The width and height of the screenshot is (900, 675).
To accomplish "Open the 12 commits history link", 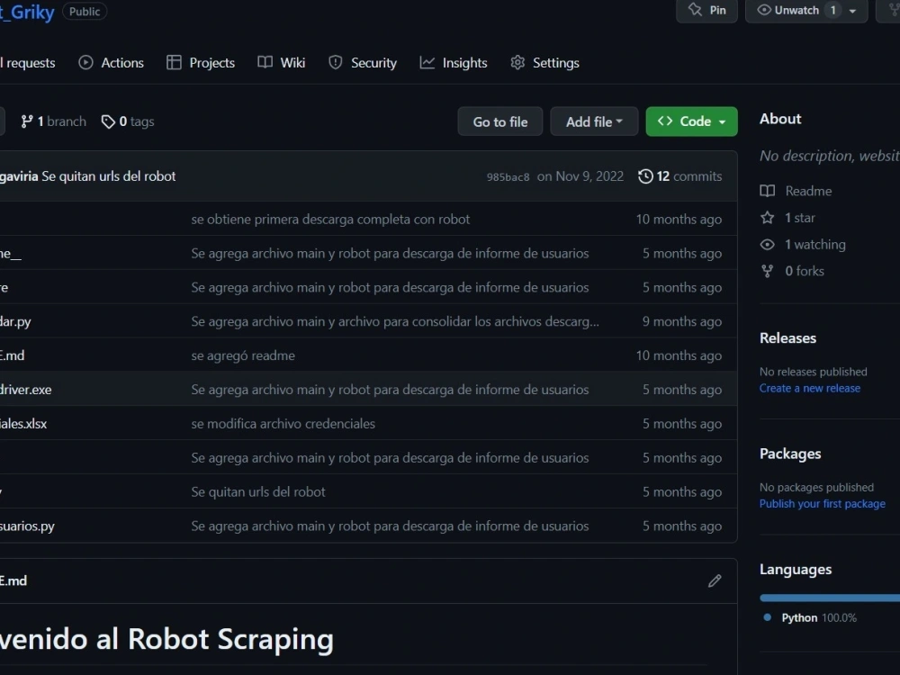I will [680, 176].
